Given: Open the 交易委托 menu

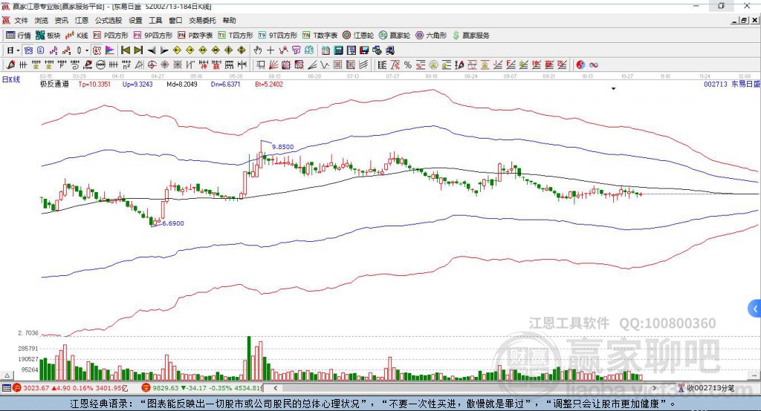Looking at the screenshot, I should coord(202,20).
